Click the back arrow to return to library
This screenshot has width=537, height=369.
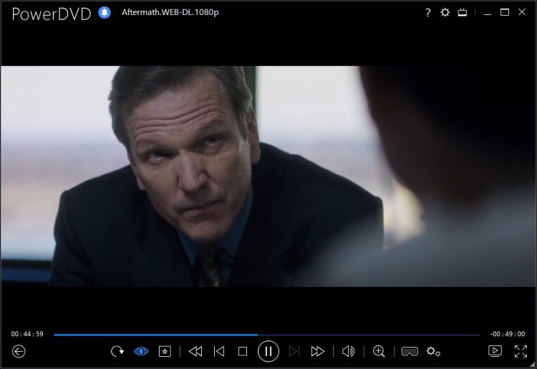[19, 351]
